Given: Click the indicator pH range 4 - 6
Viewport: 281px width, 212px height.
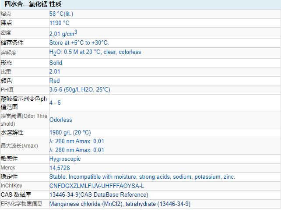Looking at the screenshot, I should coord(55,102).
